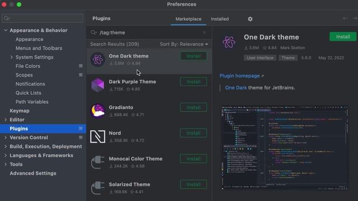Open Advanced Settings page
358x201 pixels.
point(33,173)
